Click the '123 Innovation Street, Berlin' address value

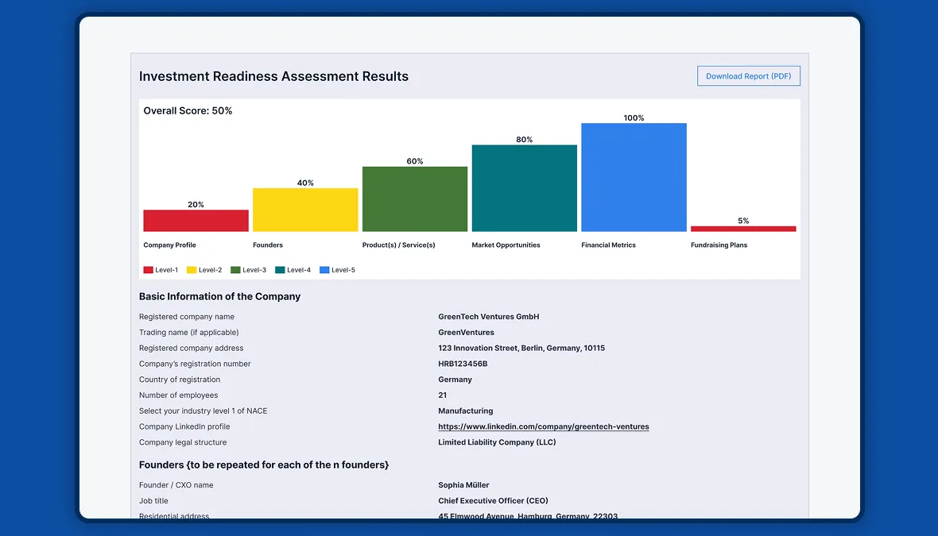(x=521, y=348)
